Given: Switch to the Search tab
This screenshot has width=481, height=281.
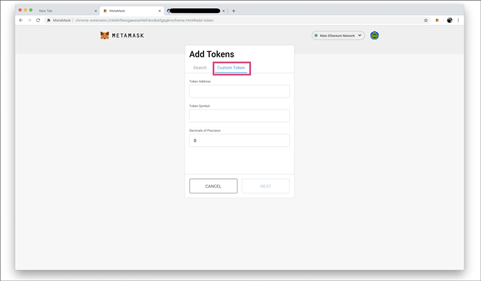Looking at the screenshot, I should click(x=200, y=68).
